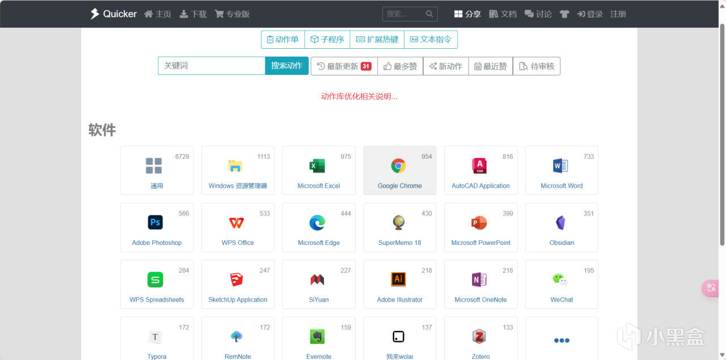Click the 待审核 filter button
726x360 pixels.
click(x=536, y=66)
